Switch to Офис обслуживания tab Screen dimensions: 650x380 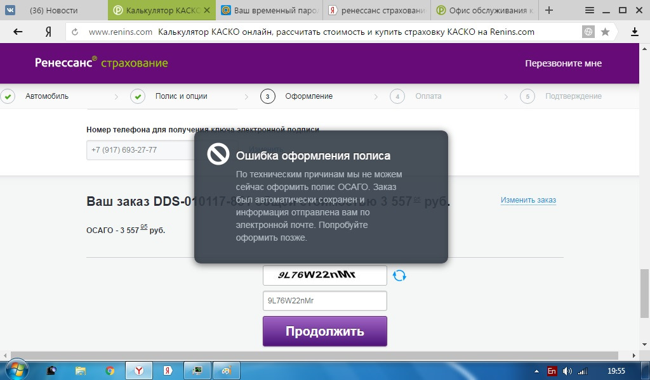(484, 10)
